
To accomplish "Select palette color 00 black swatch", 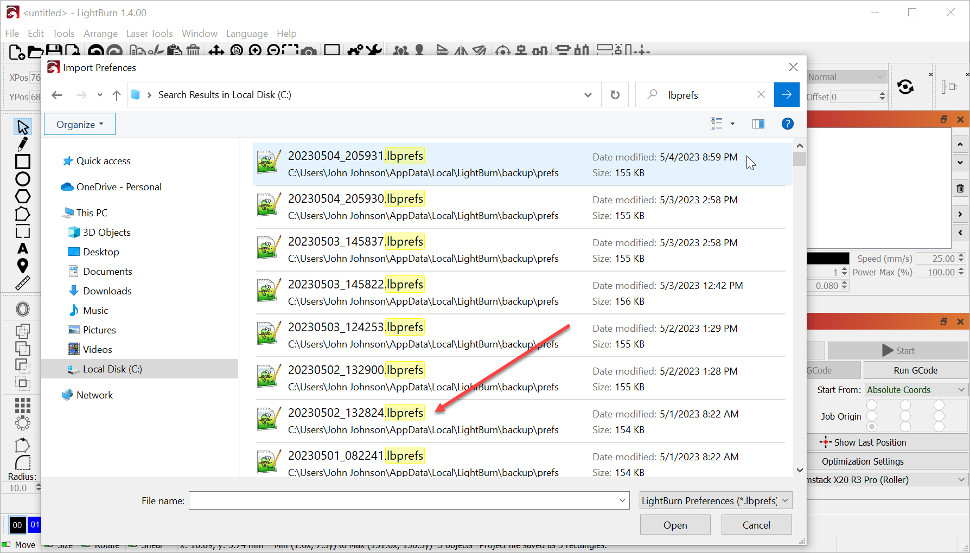I will coord(17,525).
